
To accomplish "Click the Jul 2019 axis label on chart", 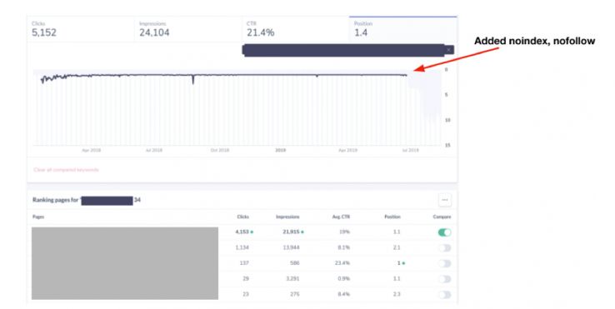I will click(x=410, y=150).
